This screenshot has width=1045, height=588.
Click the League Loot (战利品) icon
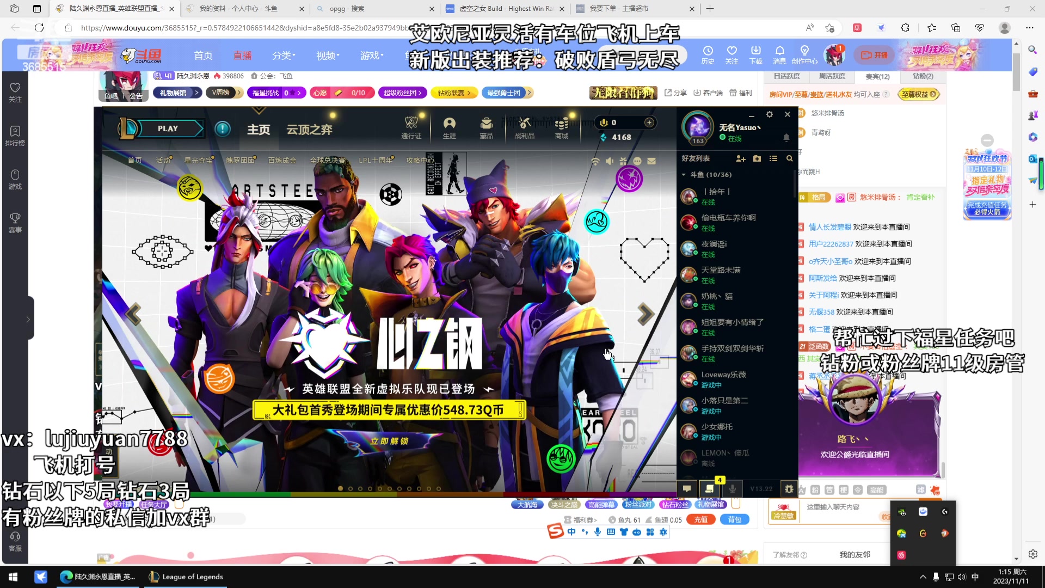(524, 128)
